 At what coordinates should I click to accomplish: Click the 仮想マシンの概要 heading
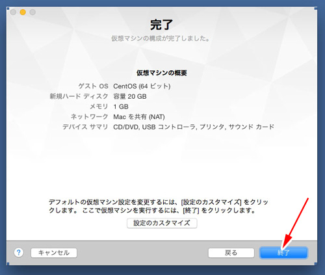[x=162, y=73]
